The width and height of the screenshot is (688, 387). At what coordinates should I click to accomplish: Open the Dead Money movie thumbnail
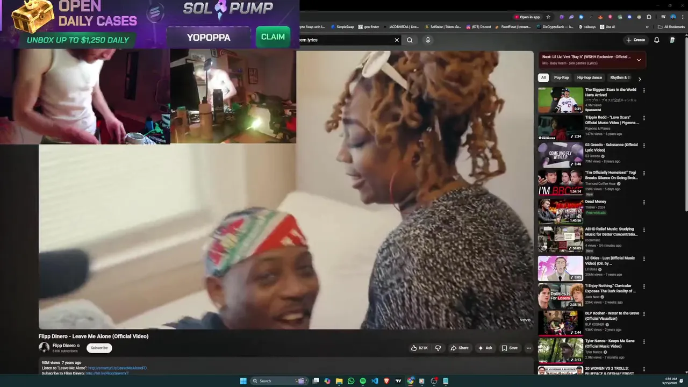(x=560, y=211)
